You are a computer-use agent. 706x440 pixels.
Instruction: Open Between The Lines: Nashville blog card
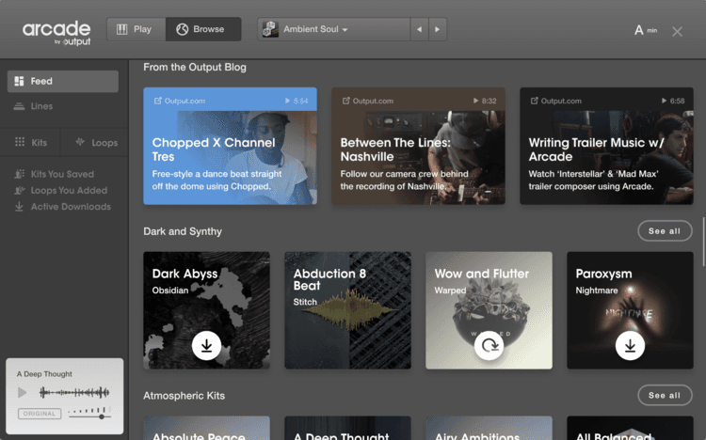(x=418, y=146)
